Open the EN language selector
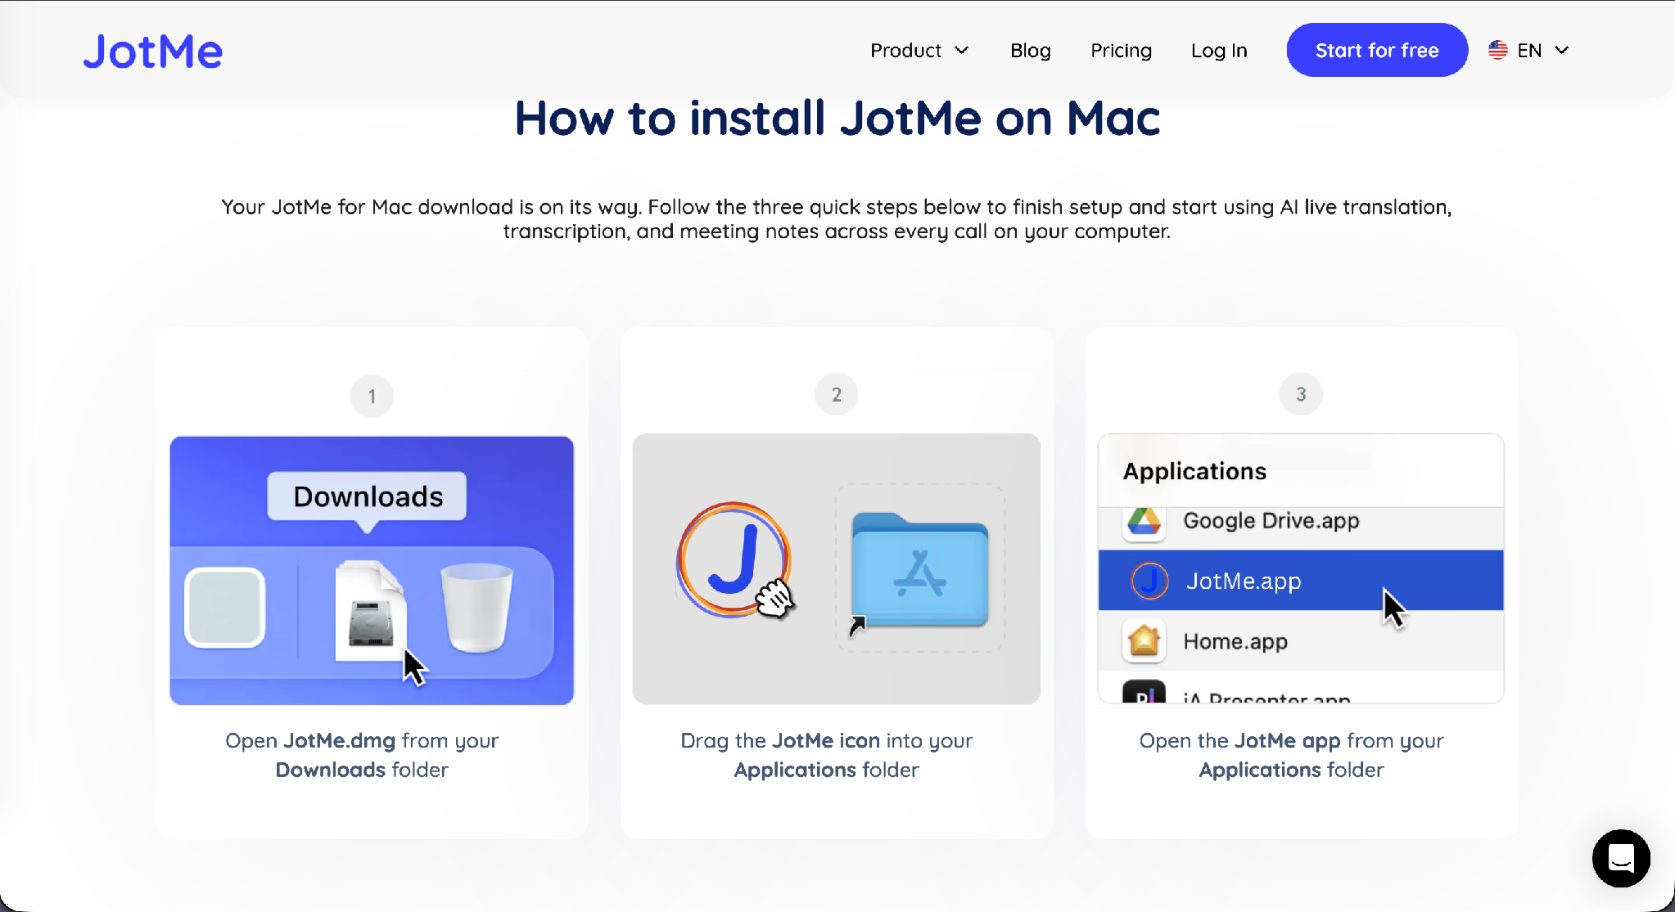The width and height of the screenshot is (1675, 912). click(x=1528, y=50)
